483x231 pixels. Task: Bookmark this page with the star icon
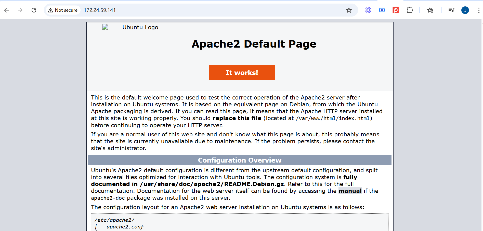point(349,10)
